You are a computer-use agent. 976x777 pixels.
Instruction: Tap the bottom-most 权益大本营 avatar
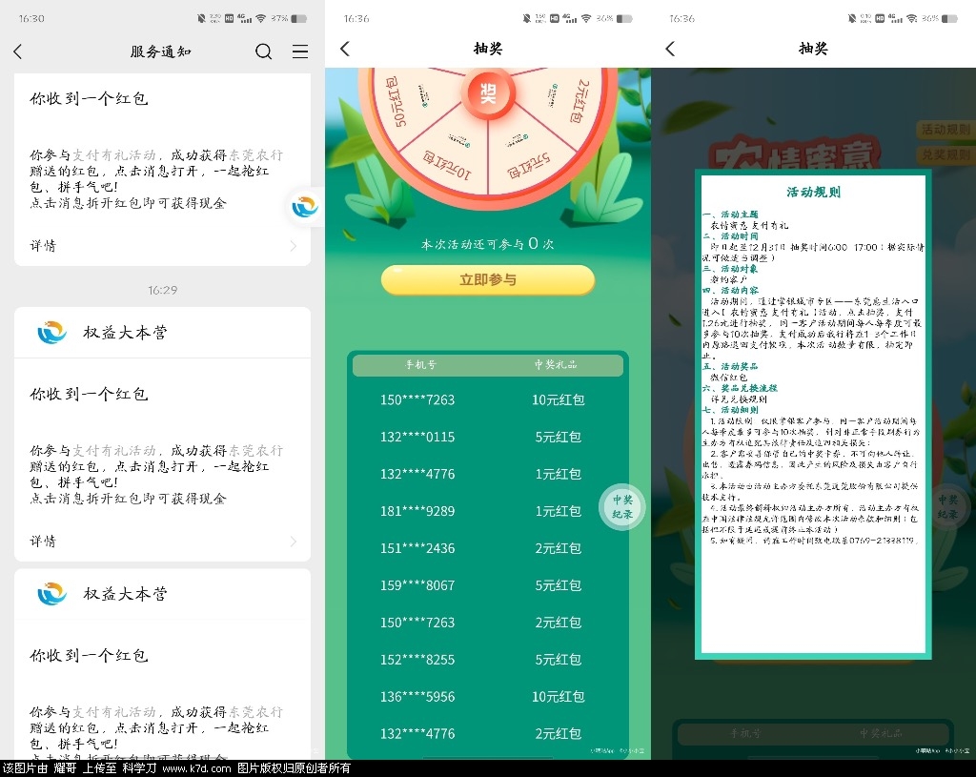pyautogui.click(x=52, y=594)
